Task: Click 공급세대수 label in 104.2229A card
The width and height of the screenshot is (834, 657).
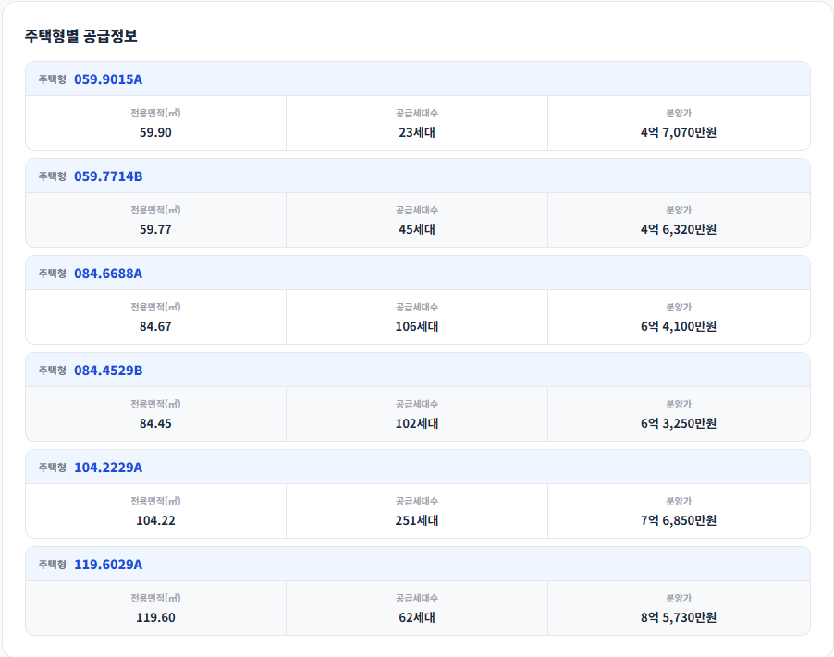Action: tap(417, 501)
